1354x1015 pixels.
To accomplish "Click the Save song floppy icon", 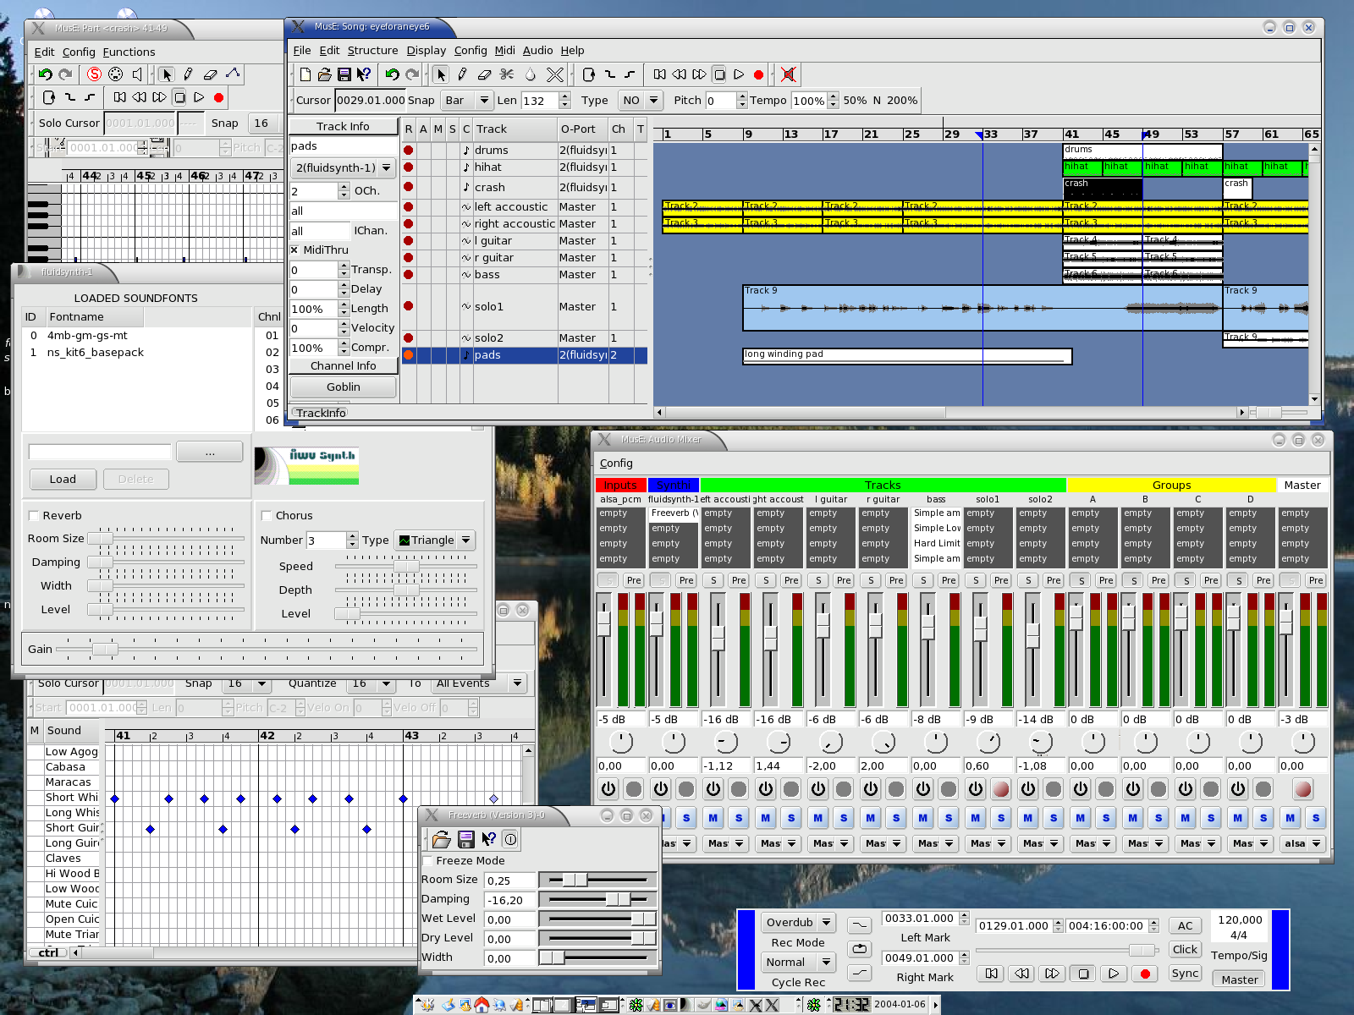I will (x=344, y=74).
